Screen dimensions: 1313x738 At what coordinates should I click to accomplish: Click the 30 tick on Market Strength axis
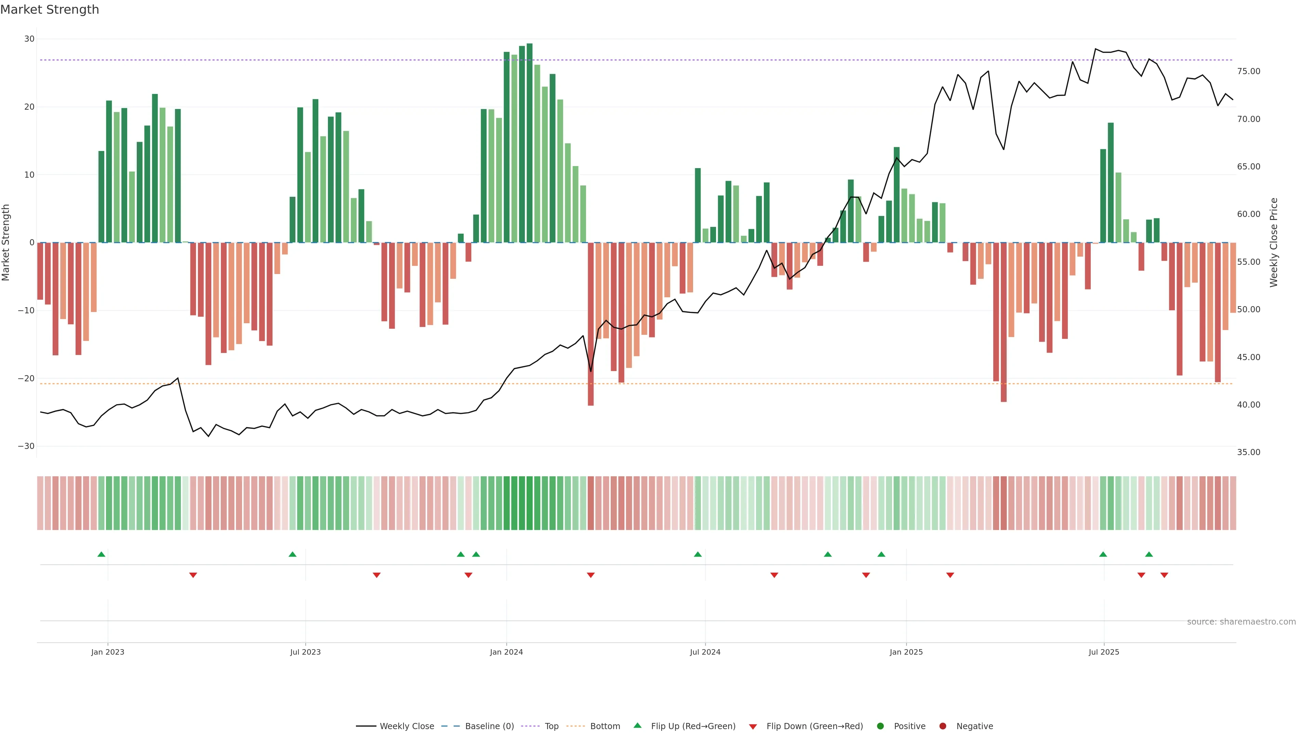point(29,39)
